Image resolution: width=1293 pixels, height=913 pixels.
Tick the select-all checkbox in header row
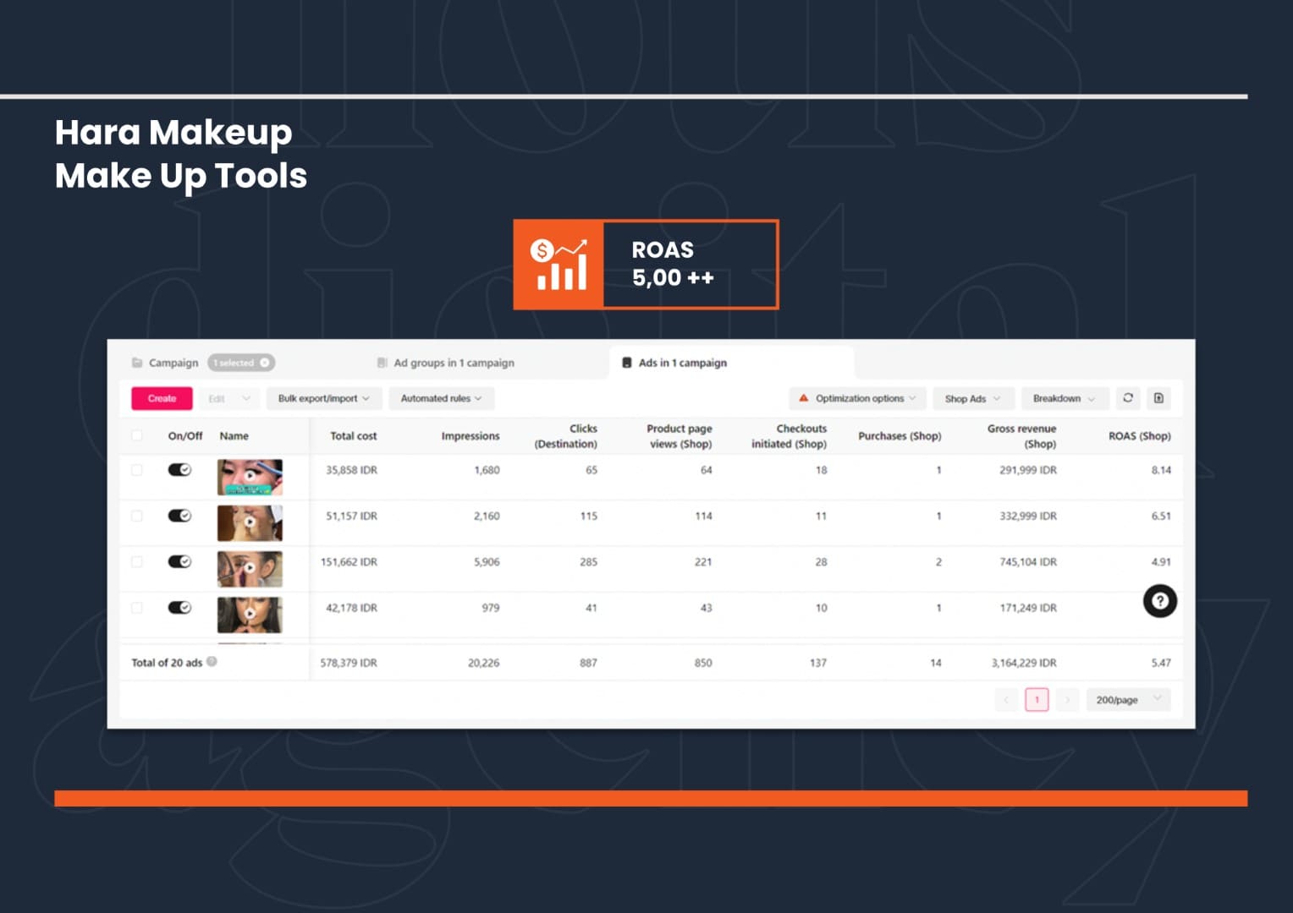click(137, 436)
